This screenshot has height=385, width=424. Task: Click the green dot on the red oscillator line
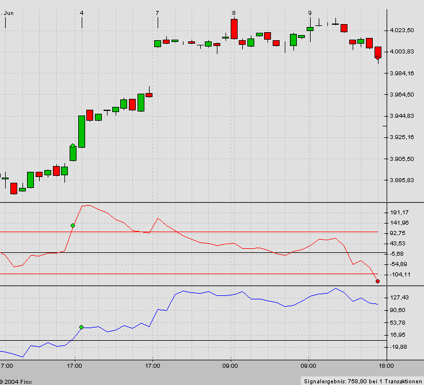72,225
